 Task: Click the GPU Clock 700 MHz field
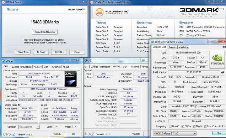coord(174,111)
